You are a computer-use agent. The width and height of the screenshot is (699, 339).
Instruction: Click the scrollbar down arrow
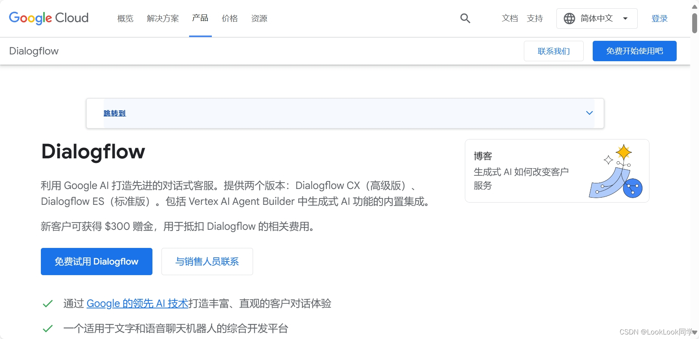tap(695, 332)
